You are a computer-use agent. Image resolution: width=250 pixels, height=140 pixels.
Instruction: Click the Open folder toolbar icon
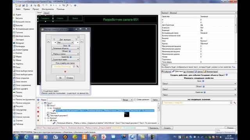pyautogui.click(x=20, y=5)
